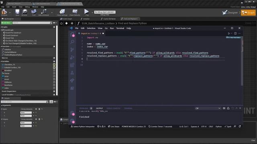
Task: Run Python file with editor play icon
Action: pyautogui.click(x=229, y=33)
